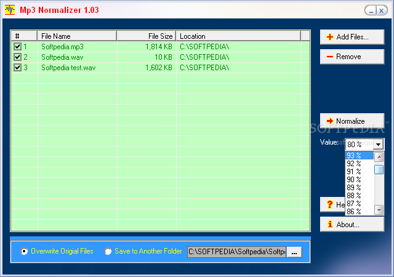This screenshot has height=277, width=394.
Task: Click the dropdown list scroll down arrow
Action: click(x=379, y=210)
